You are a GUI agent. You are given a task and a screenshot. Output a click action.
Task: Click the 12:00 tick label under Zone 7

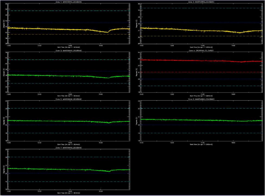(x=39, y=191)
